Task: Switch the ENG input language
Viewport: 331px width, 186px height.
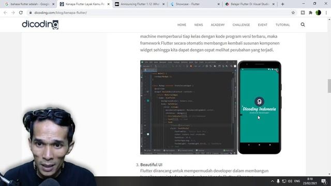Action: click(x=297, y=181)
